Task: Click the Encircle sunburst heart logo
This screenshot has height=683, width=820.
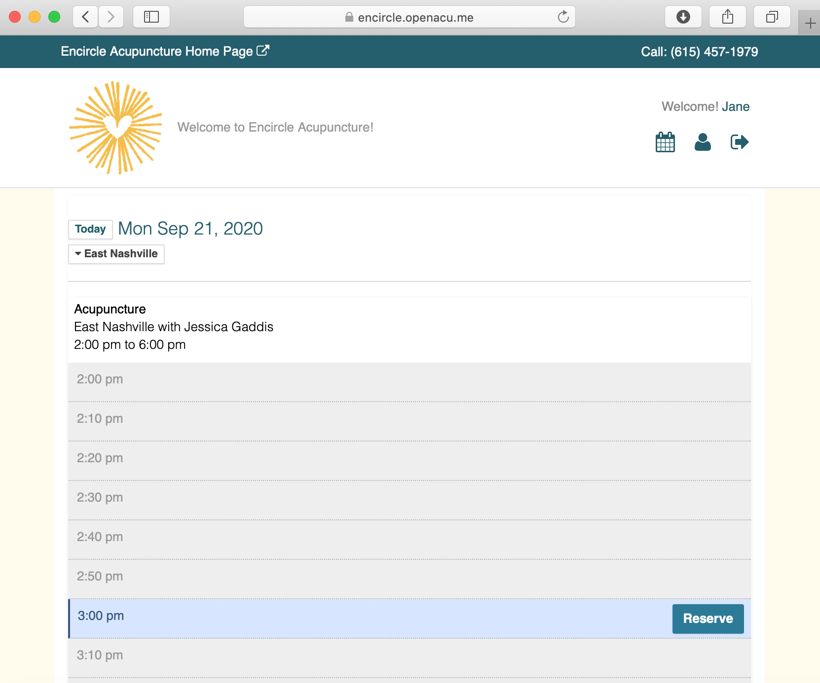Action: [116, 128]
